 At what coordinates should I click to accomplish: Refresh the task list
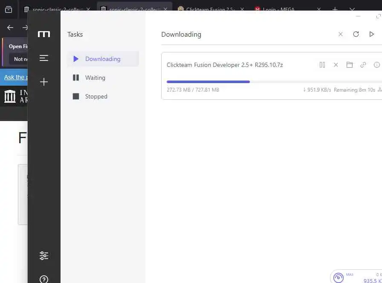(356, 34)
